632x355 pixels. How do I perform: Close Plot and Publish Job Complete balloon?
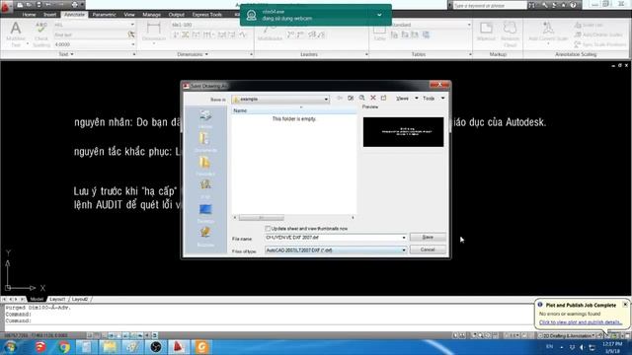pos(625,305)
